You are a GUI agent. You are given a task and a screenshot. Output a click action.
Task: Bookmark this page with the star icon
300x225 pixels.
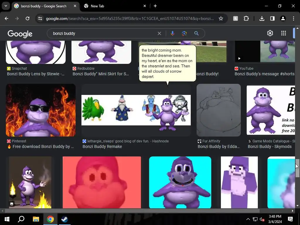click(221, 18)
